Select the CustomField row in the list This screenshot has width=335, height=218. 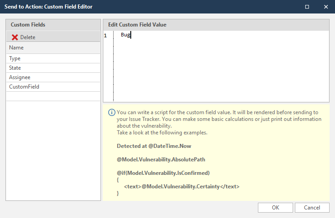pyautogui.click(x=53, y=87)
